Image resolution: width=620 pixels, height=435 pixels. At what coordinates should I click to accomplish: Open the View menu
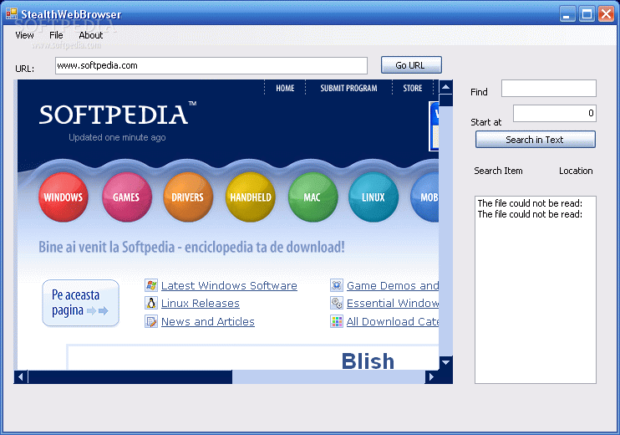point(24,35)
